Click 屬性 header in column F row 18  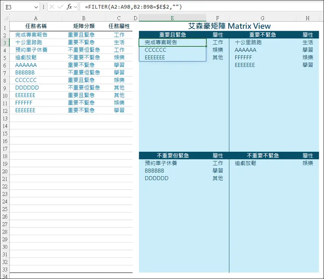point(218,155)
